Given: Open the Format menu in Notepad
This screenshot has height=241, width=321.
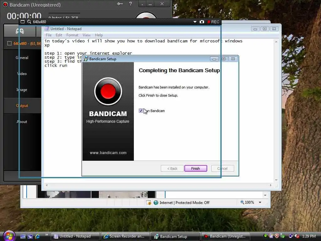Looking at the screenshot, I should 72,35.
